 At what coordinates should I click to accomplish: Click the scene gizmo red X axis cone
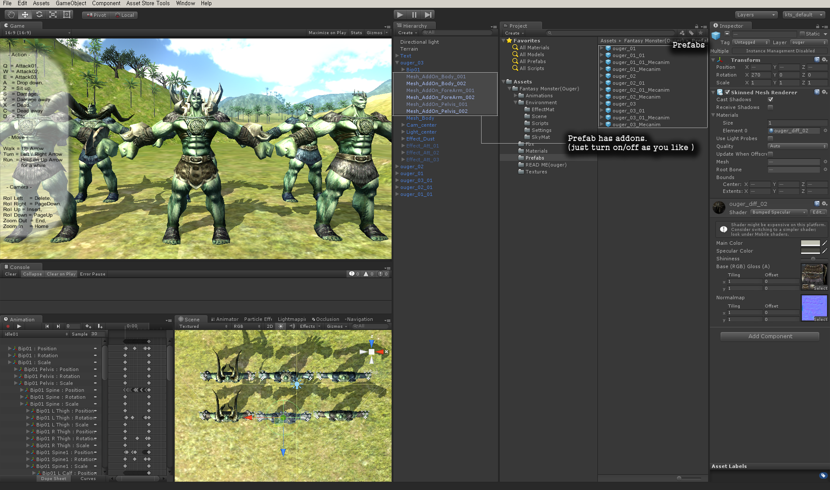pos(380,352)
